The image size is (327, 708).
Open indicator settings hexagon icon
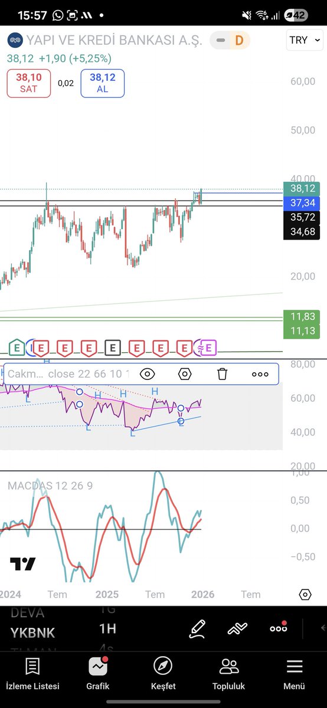pos(185,374)
